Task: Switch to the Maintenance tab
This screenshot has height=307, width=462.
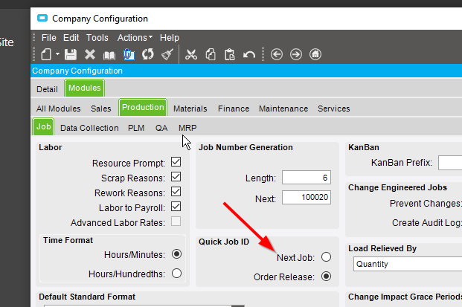Action: point(283,109)
